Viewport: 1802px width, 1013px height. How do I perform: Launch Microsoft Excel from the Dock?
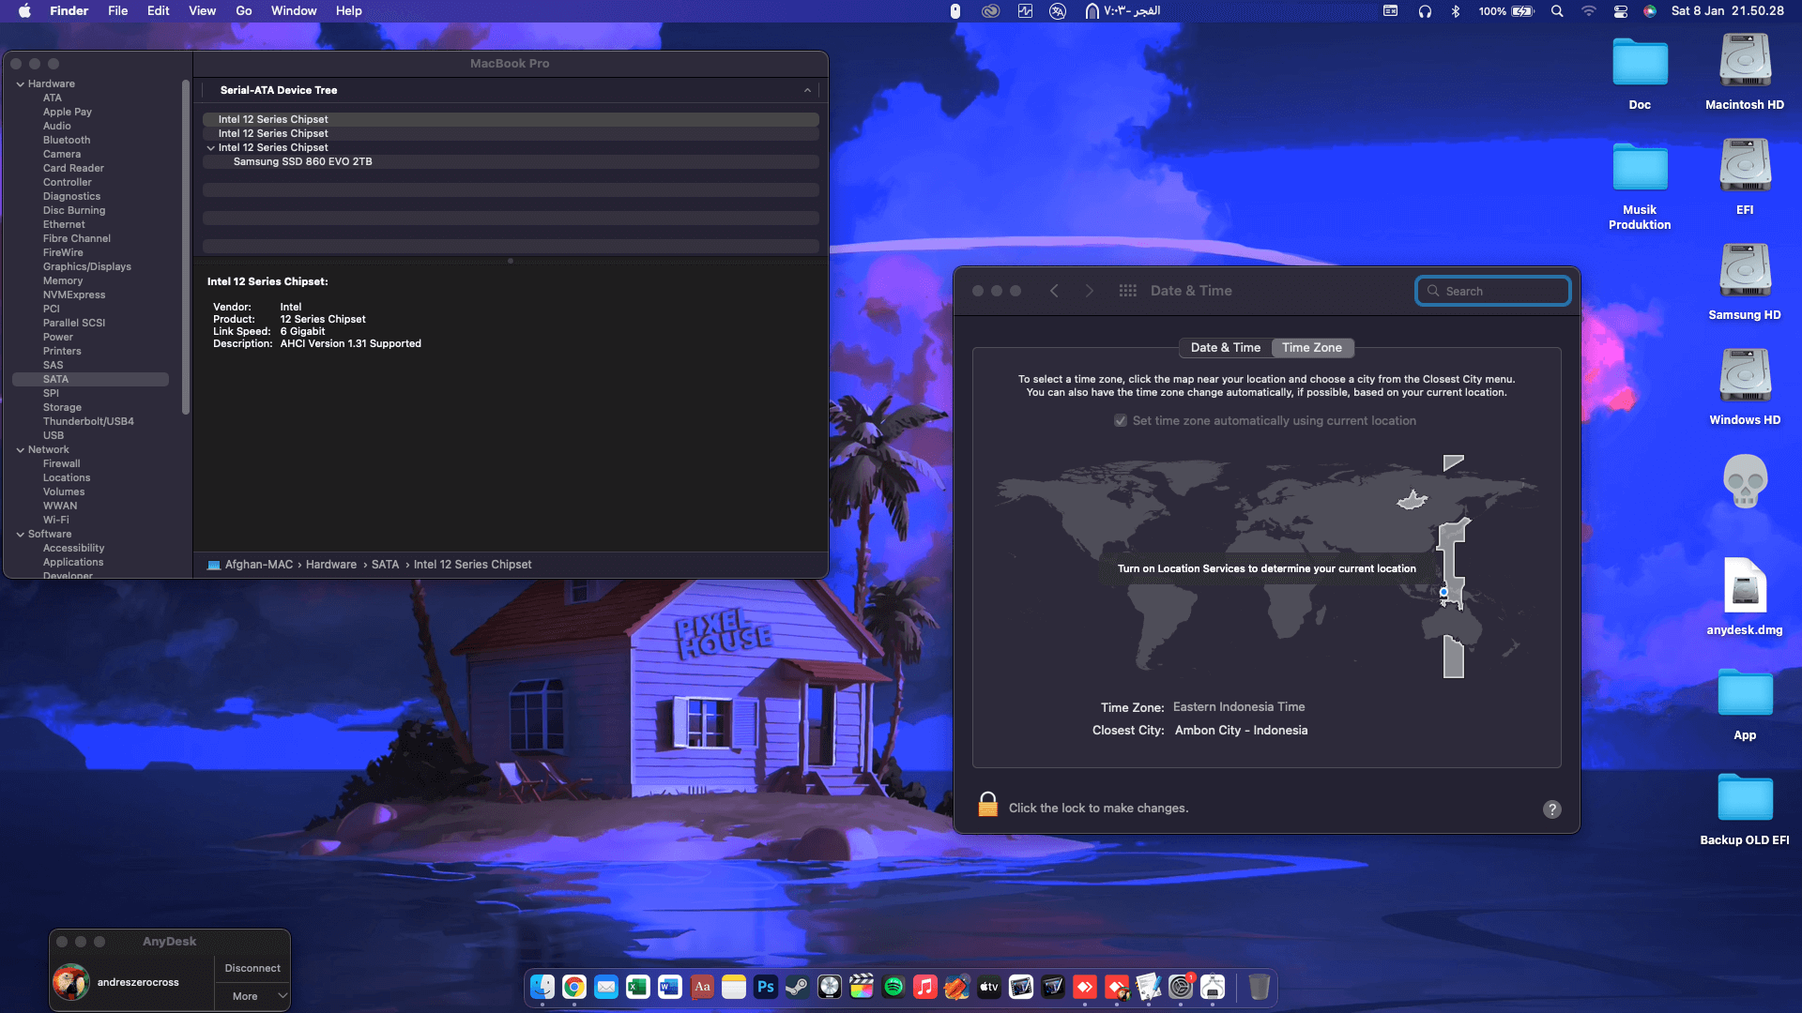pyautogui.click(x=637, y=987)
